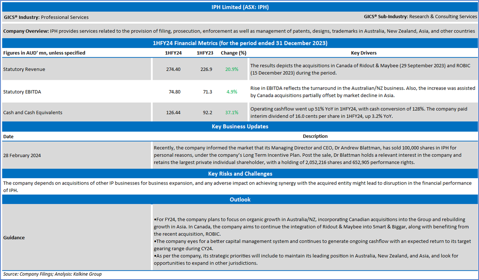Click the Statutory EBITDA value 74.80
Viewport: 479px width, 280px height.
(175, 92)
